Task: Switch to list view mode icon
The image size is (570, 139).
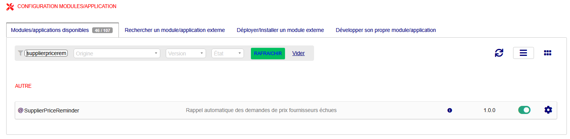Action: pyautogui.click(x=523, y=53)
